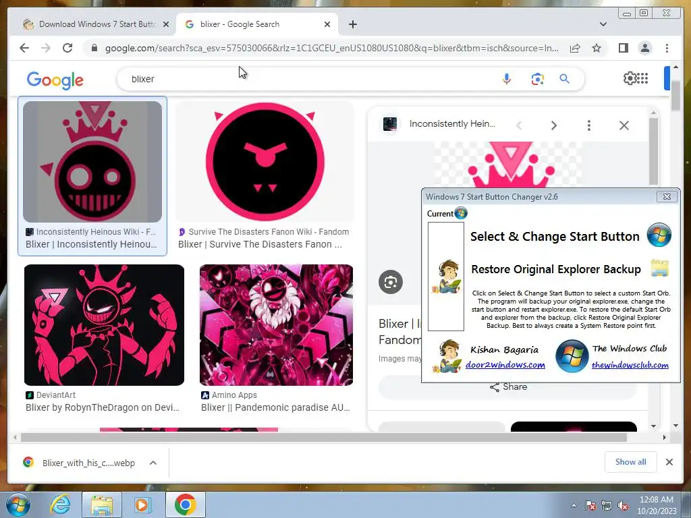Open the Chrome profile avatar

tap(644, 48)
